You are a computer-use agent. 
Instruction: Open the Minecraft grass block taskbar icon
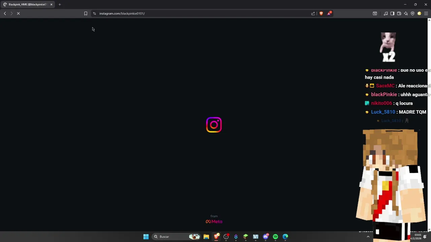(x=246, y=237)
